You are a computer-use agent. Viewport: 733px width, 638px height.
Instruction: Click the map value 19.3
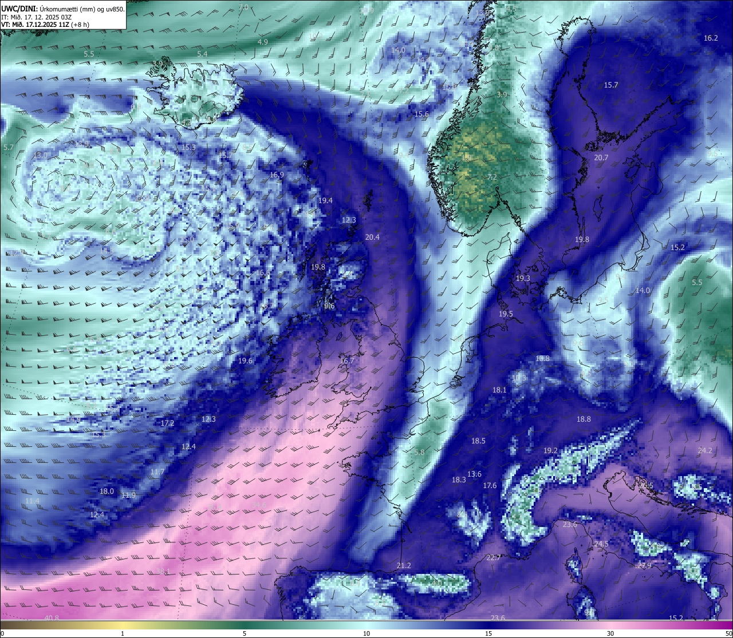tap(523, 278)
